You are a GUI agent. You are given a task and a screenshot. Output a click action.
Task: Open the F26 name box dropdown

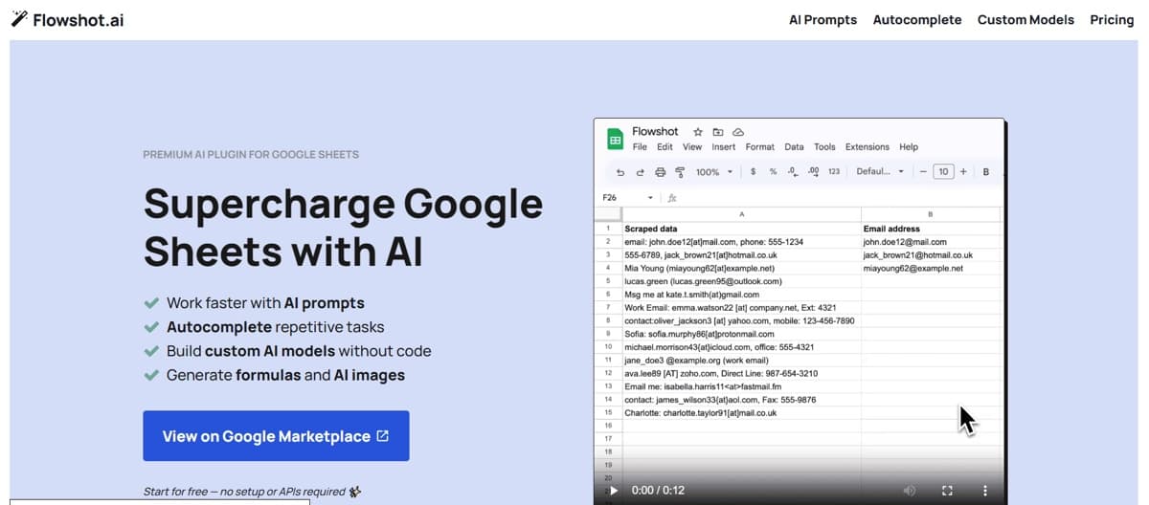(x=651, y=198)
